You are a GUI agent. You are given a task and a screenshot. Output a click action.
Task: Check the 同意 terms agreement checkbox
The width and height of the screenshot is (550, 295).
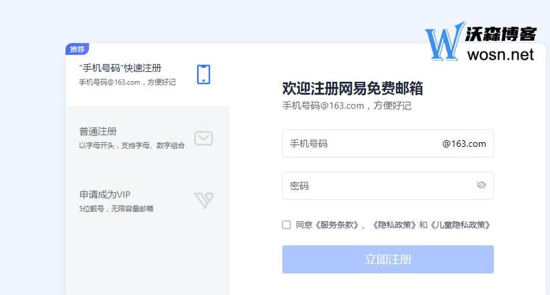(x=286, y=225)
